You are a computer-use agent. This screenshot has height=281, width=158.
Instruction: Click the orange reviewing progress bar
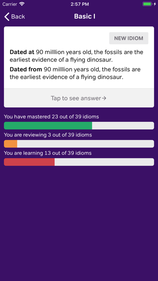[x=10, y=144]
